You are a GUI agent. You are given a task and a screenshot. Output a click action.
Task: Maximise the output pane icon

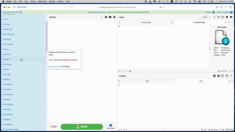pyautogui.click(x=231, y=76)
